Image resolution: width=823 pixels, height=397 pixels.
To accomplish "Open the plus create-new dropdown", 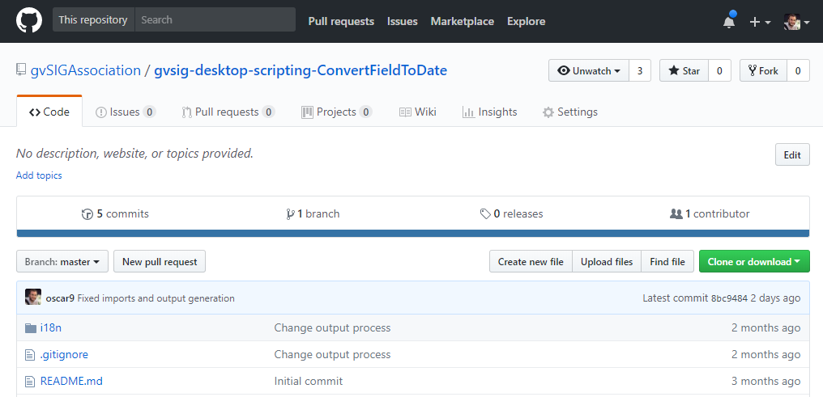I will pos(760,22).
